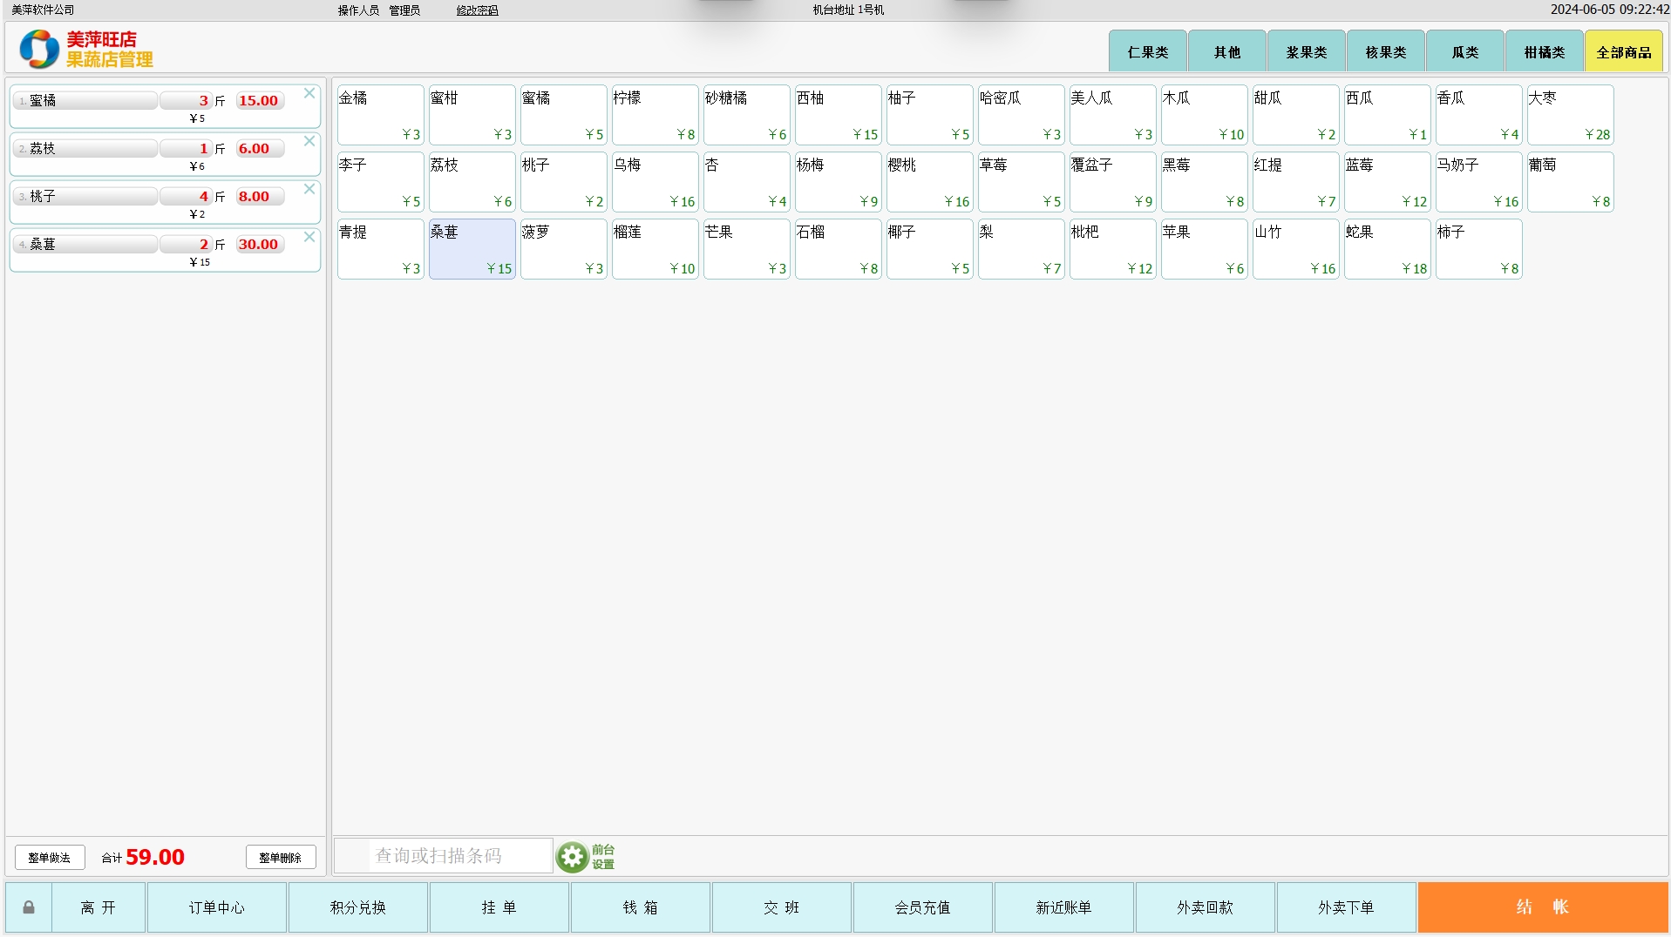1671x937 pixels.
Task: Click the lock screen icon
Action: tap(29, 907)
